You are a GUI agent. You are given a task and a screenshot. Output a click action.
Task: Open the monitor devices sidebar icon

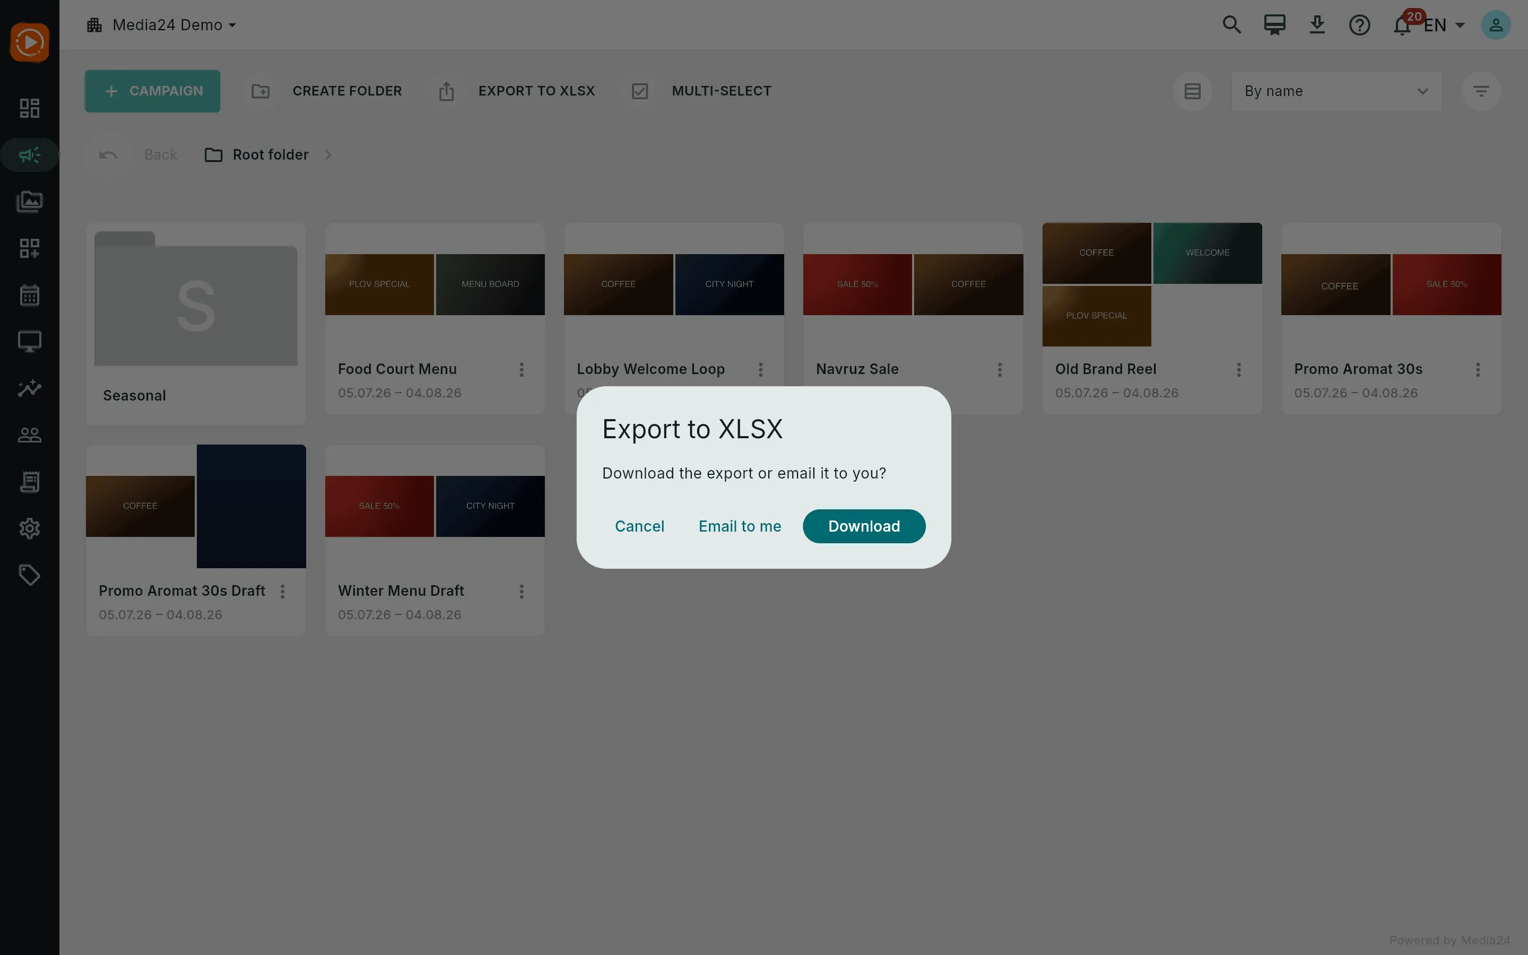(x=29, y=342)
